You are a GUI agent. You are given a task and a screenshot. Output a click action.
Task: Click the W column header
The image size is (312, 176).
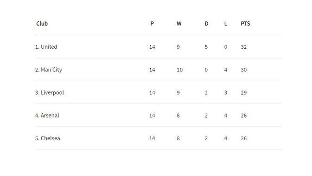click(179, 24)
